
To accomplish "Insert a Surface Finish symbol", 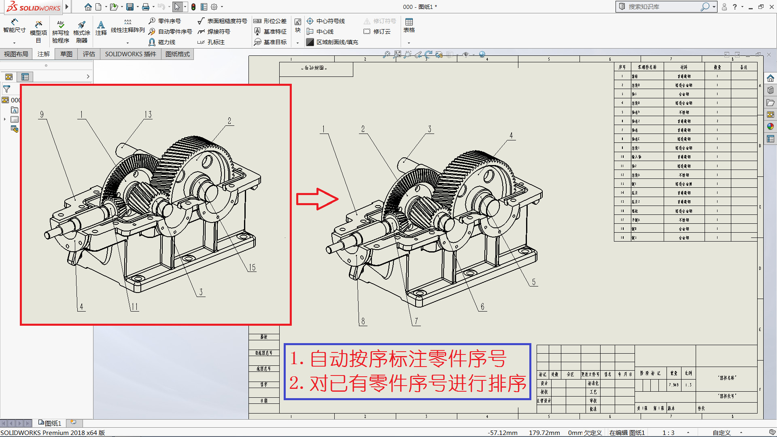I will point(222,21).
